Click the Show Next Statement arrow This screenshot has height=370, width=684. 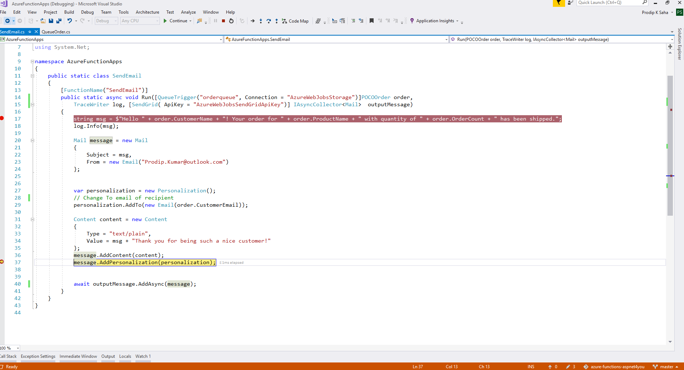click(x=253, y=21)
